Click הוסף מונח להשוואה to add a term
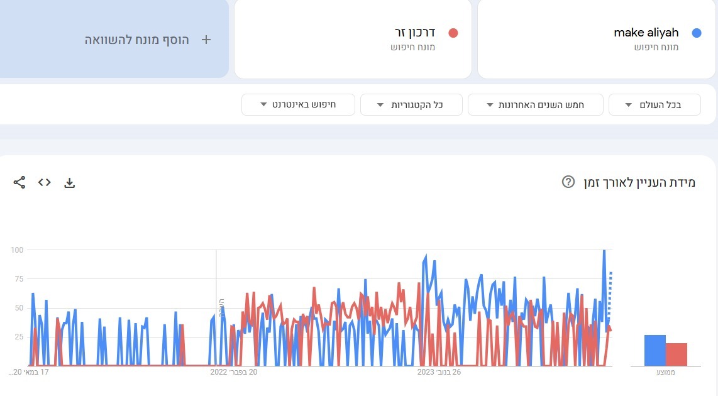Viewport: 718px width, 396px height. 136,40
